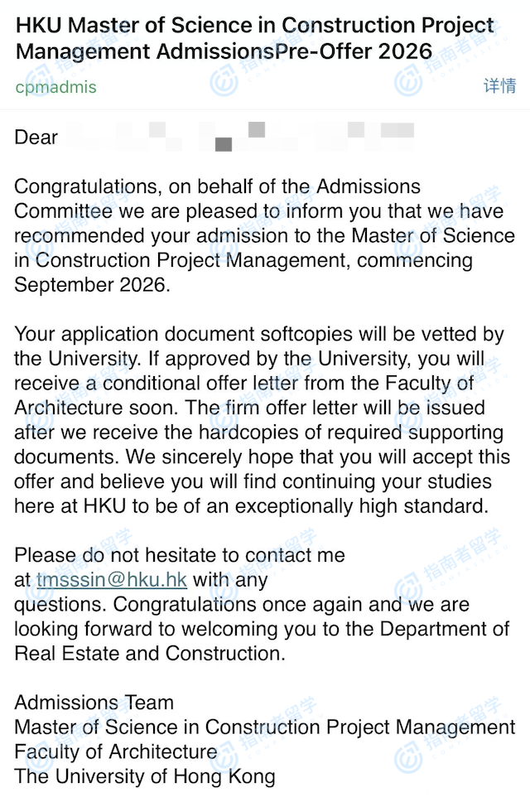Select the email subject title at top
The image size is (530, 802).
click(248, 39)
